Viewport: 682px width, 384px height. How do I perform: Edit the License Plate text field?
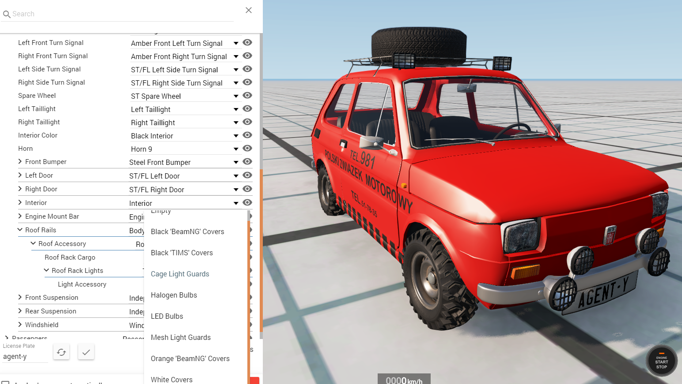pyautogui.click(x=25, y=356)
